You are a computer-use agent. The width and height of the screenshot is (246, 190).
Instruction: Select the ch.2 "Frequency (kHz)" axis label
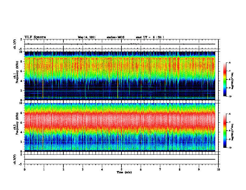click(18, 123)
